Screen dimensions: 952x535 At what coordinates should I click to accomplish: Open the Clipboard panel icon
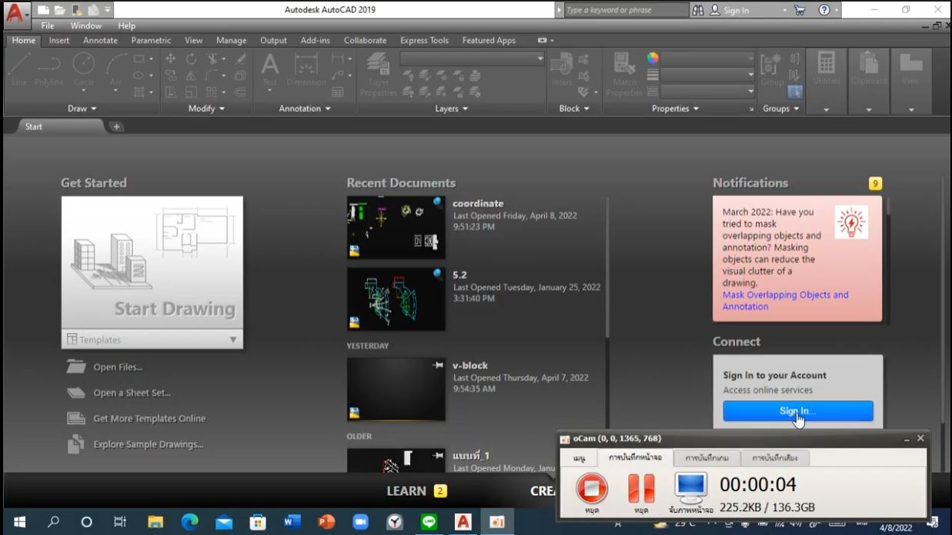tap(869, 70)
